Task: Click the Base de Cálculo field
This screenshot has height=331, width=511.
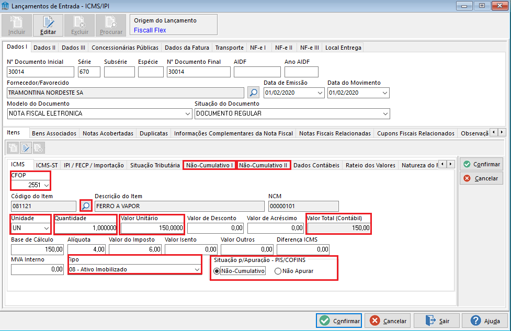Action: [x=38, y=249]
